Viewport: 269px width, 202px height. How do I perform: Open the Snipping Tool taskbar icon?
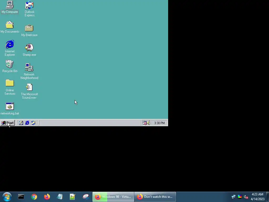[86, 197]
